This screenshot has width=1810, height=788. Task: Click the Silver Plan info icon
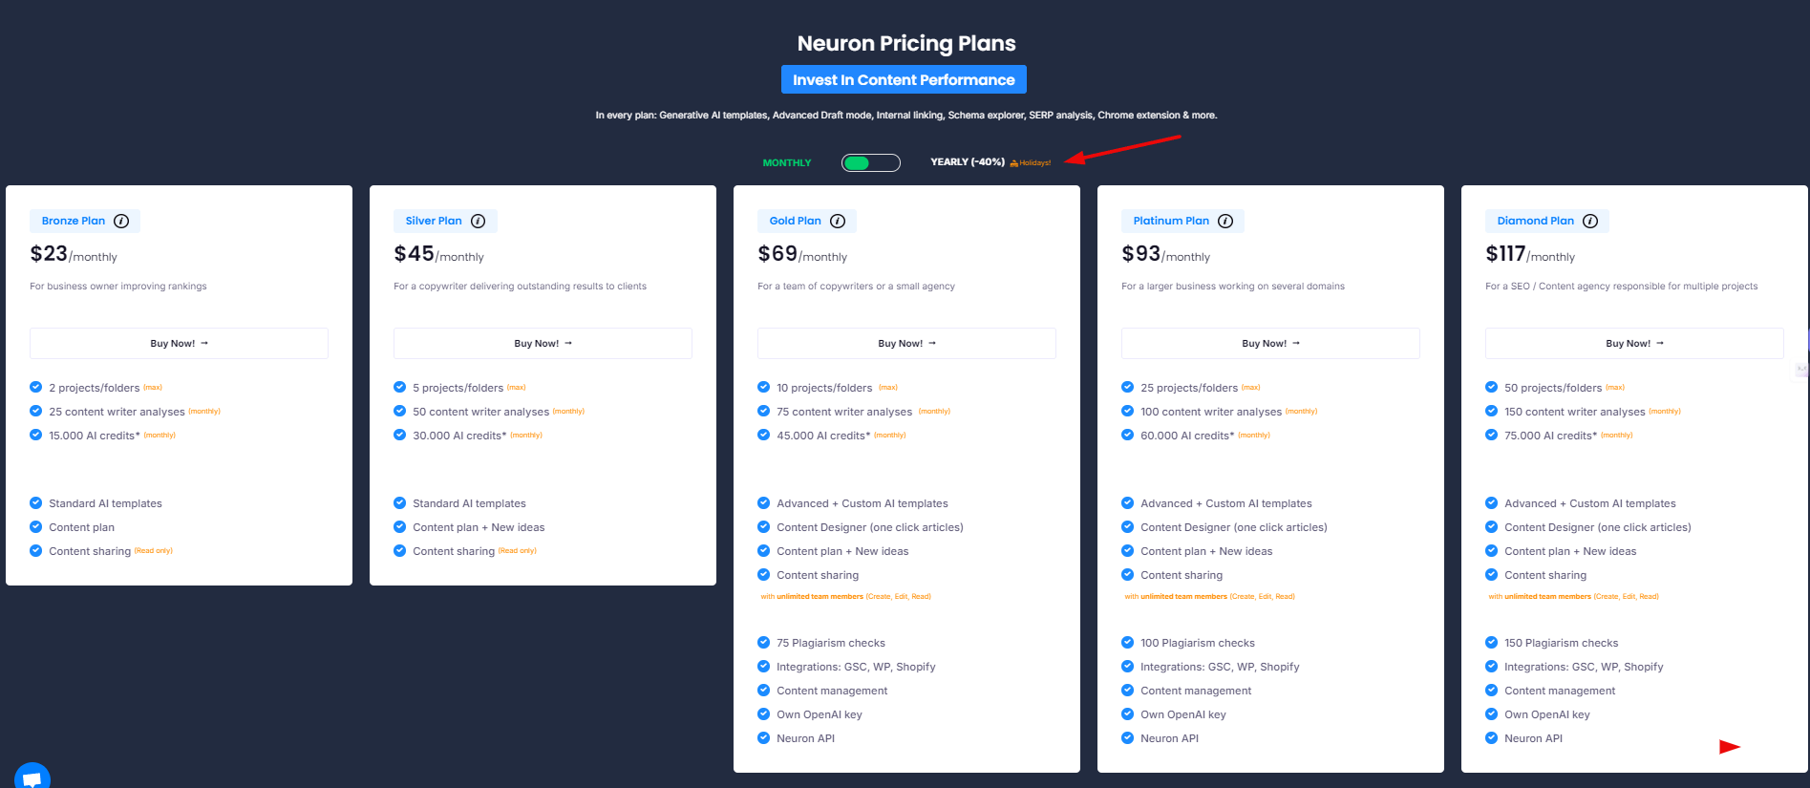point(479,222)
